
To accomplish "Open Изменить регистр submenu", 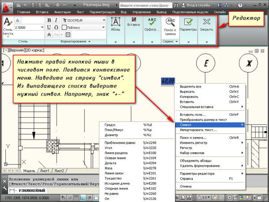I will point(210,143).
